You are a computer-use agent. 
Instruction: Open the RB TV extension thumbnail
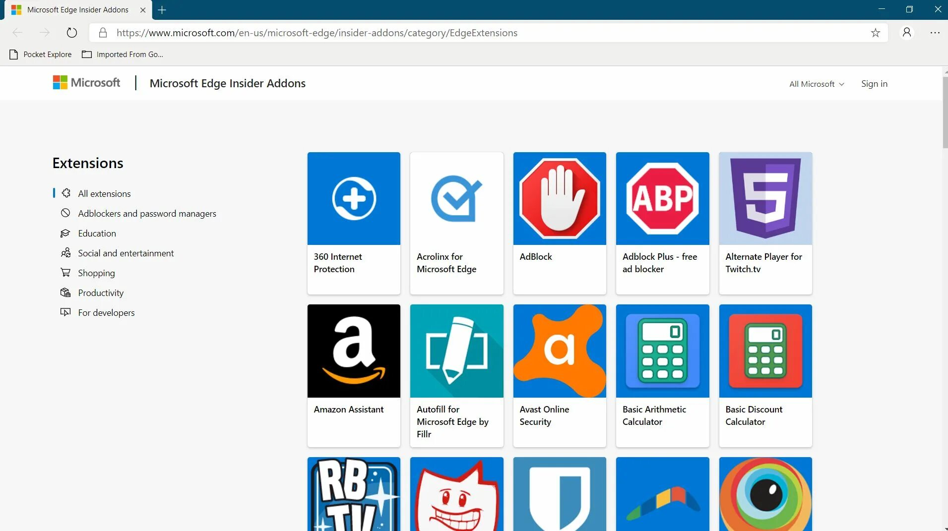pos(354,494)
